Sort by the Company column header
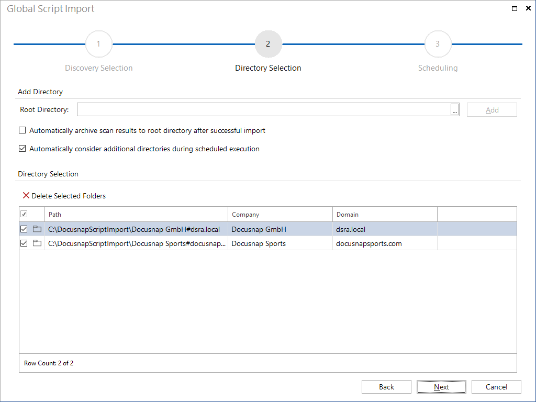Image resolution: width=536 pixels, height=402 pixels. pyautogui.click(x=280, y=214)
